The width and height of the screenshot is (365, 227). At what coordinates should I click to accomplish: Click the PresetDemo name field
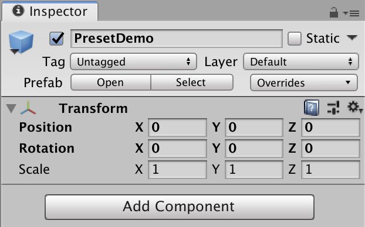pyautogui.click(x=177, y=39)
